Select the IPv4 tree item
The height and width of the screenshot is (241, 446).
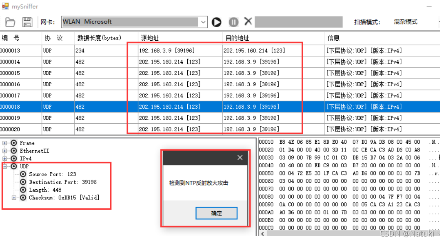click(x=26, y=158)
